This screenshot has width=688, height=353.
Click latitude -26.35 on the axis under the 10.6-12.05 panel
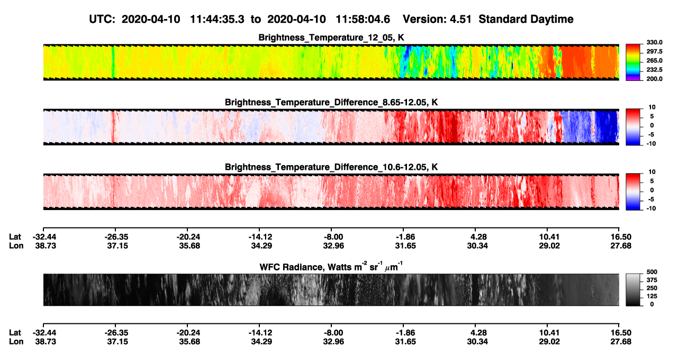(x=115, y=236)
